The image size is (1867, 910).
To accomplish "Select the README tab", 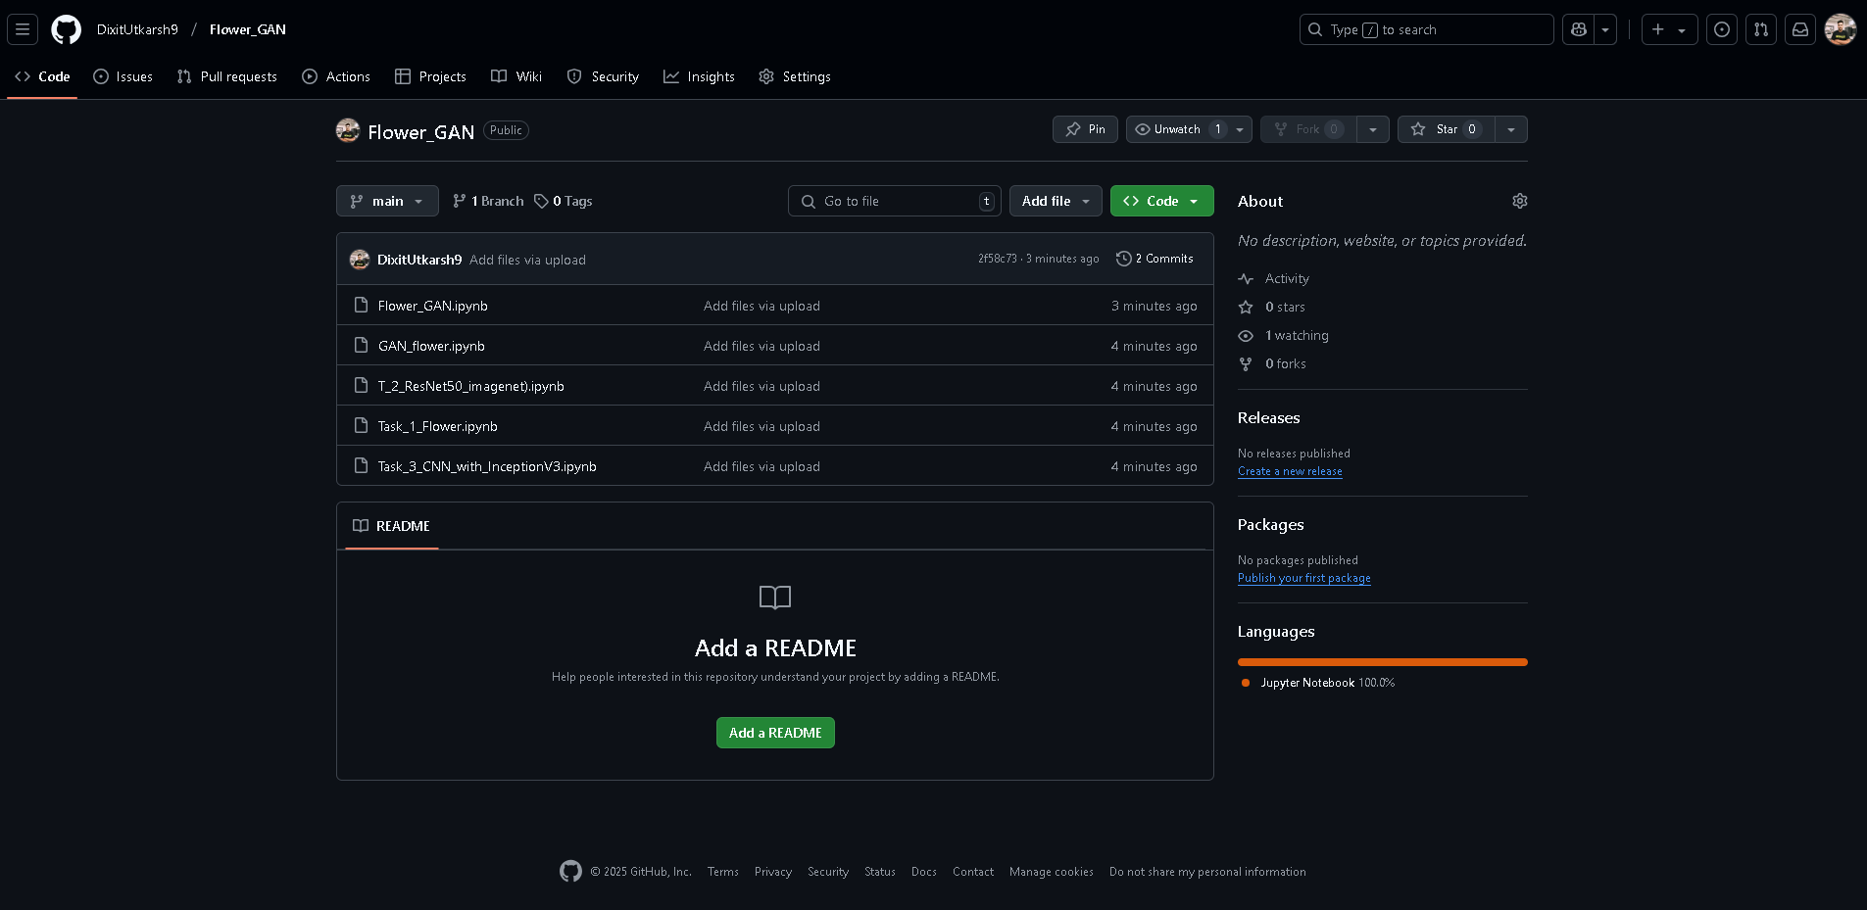I will click(391, 526).
